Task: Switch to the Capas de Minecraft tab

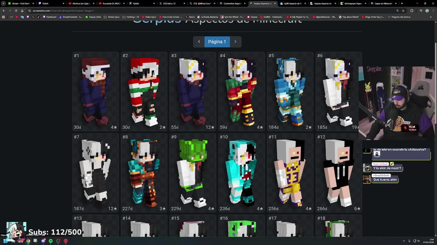Action: (383, 3)
